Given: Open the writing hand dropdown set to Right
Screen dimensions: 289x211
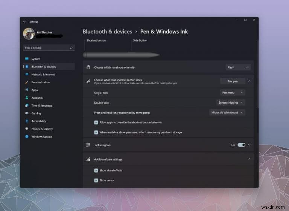Looking at the screenshot, I should [x=238, y=67].
